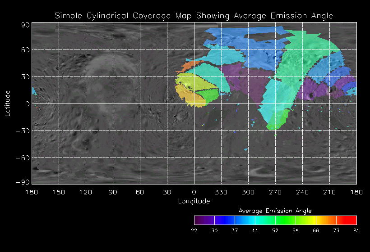Choose yellow-green legend segment between 59 and 66

click(305, 220)
